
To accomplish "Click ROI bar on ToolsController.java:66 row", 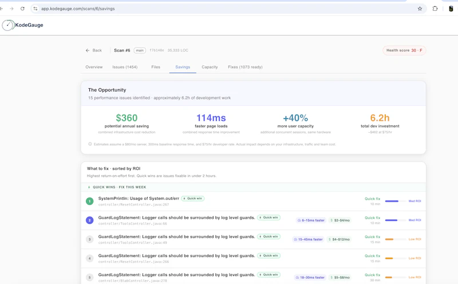I will point(396,220).
